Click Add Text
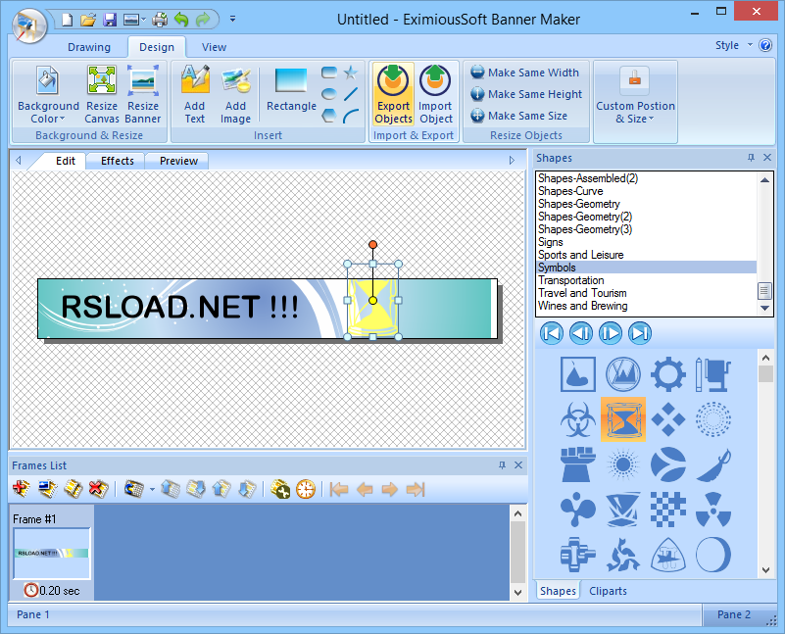The height and width of the screenshot is (634, 785). (x=195, y=95)
